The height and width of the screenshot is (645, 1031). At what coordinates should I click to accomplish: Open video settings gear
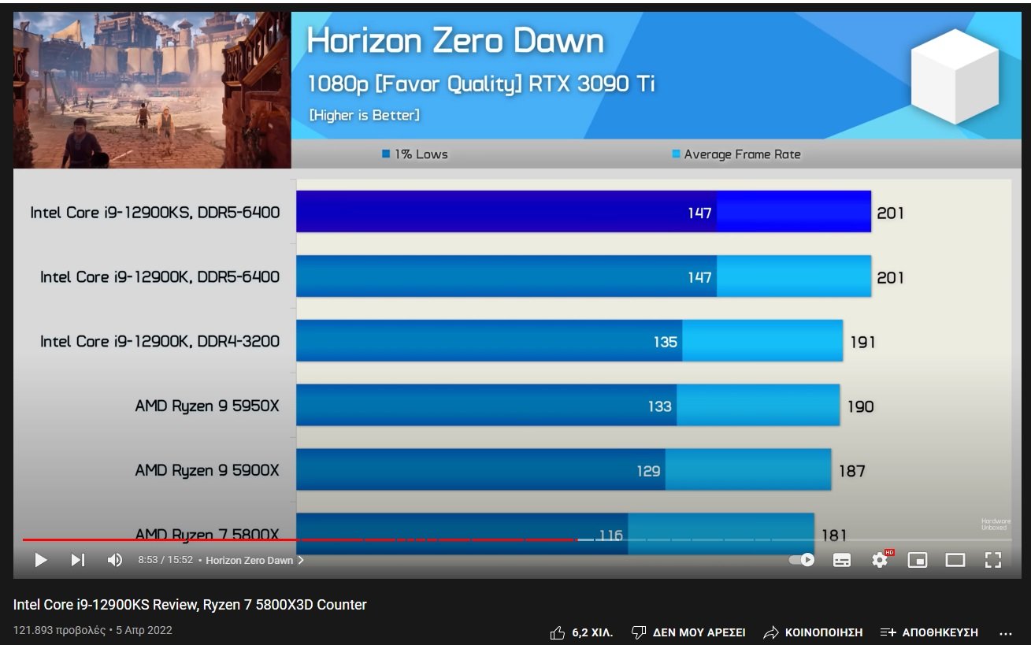pos(881,559)
